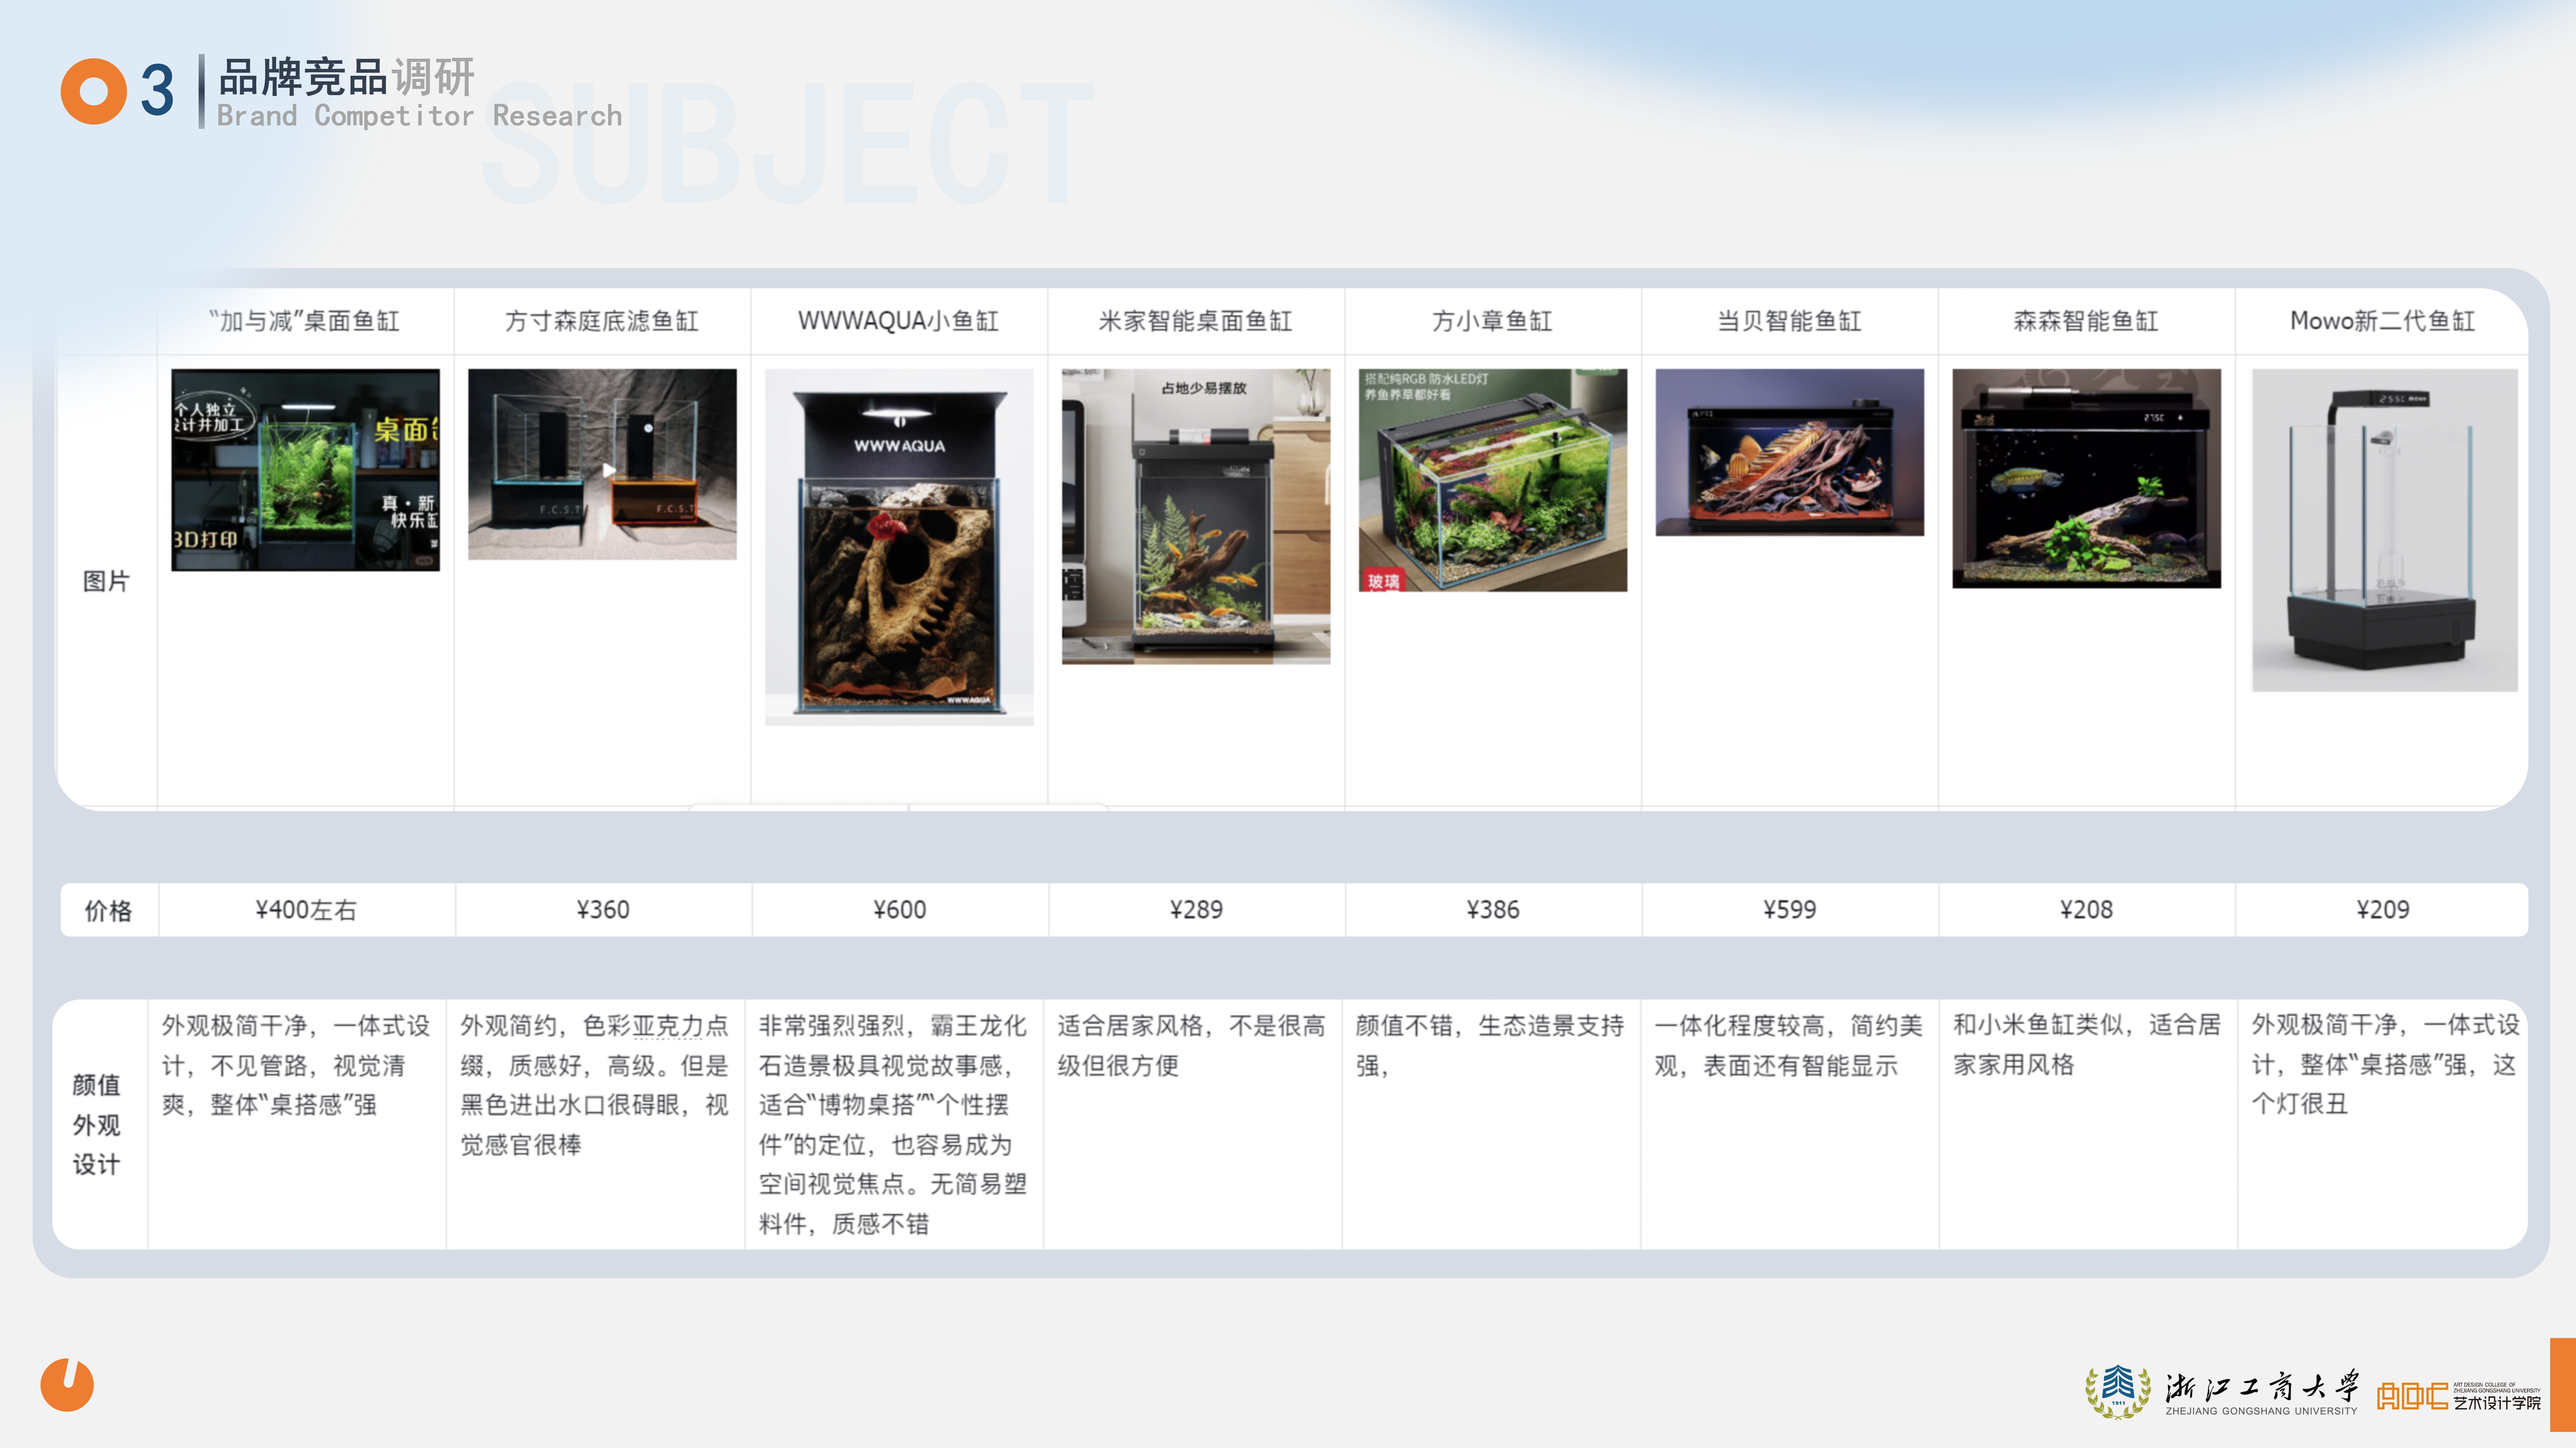Click the price cell ¥400左右
Screen dimensions: 2576x1448
click(x=305, y=910)
